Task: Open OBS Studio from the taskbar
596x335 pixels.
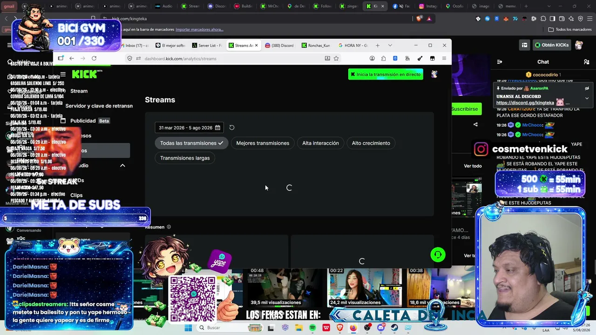Action: (x=367, y=328)
